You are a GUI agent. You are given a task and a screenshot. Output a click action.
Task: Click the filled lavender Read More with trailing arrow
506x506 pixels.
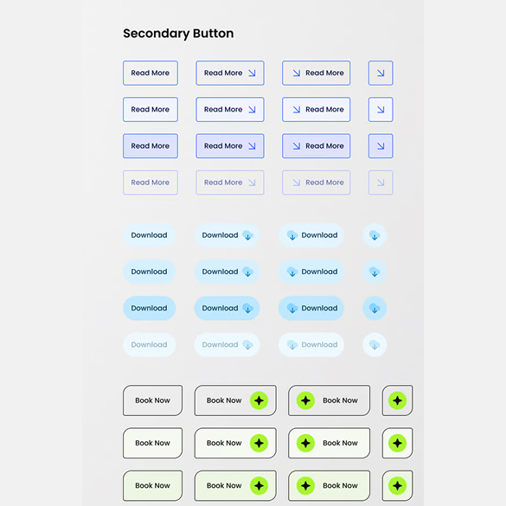[x=230, y=146]
